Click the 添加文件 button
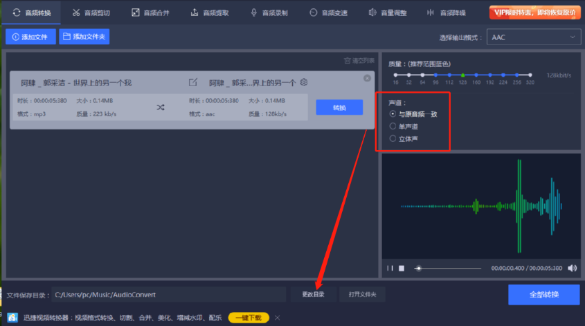This screenshot has height=326, width=585. pos(30,37)
